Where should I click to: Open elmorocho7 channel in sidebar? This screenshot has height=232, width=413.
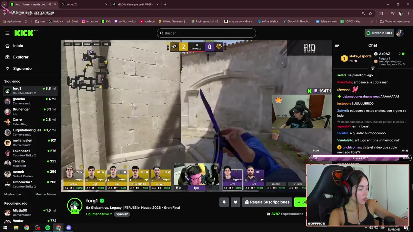pos(31,184)
